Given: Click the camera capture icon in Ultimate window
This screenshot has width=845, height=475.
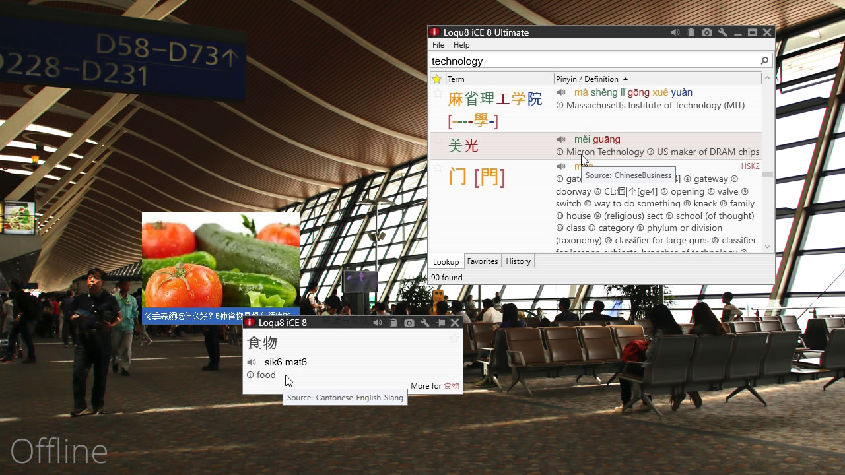Looking at the screenshot, I should 706,32.
